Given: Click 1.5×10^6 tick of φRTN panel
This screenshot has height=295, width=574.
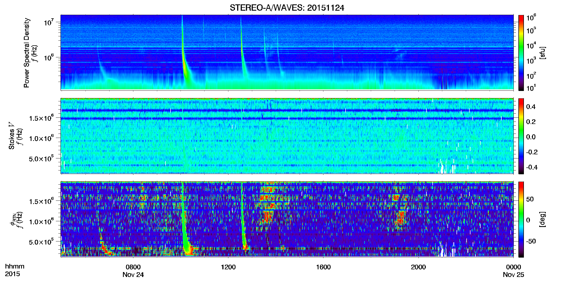Looking at the screenshot, I should 41,201.
